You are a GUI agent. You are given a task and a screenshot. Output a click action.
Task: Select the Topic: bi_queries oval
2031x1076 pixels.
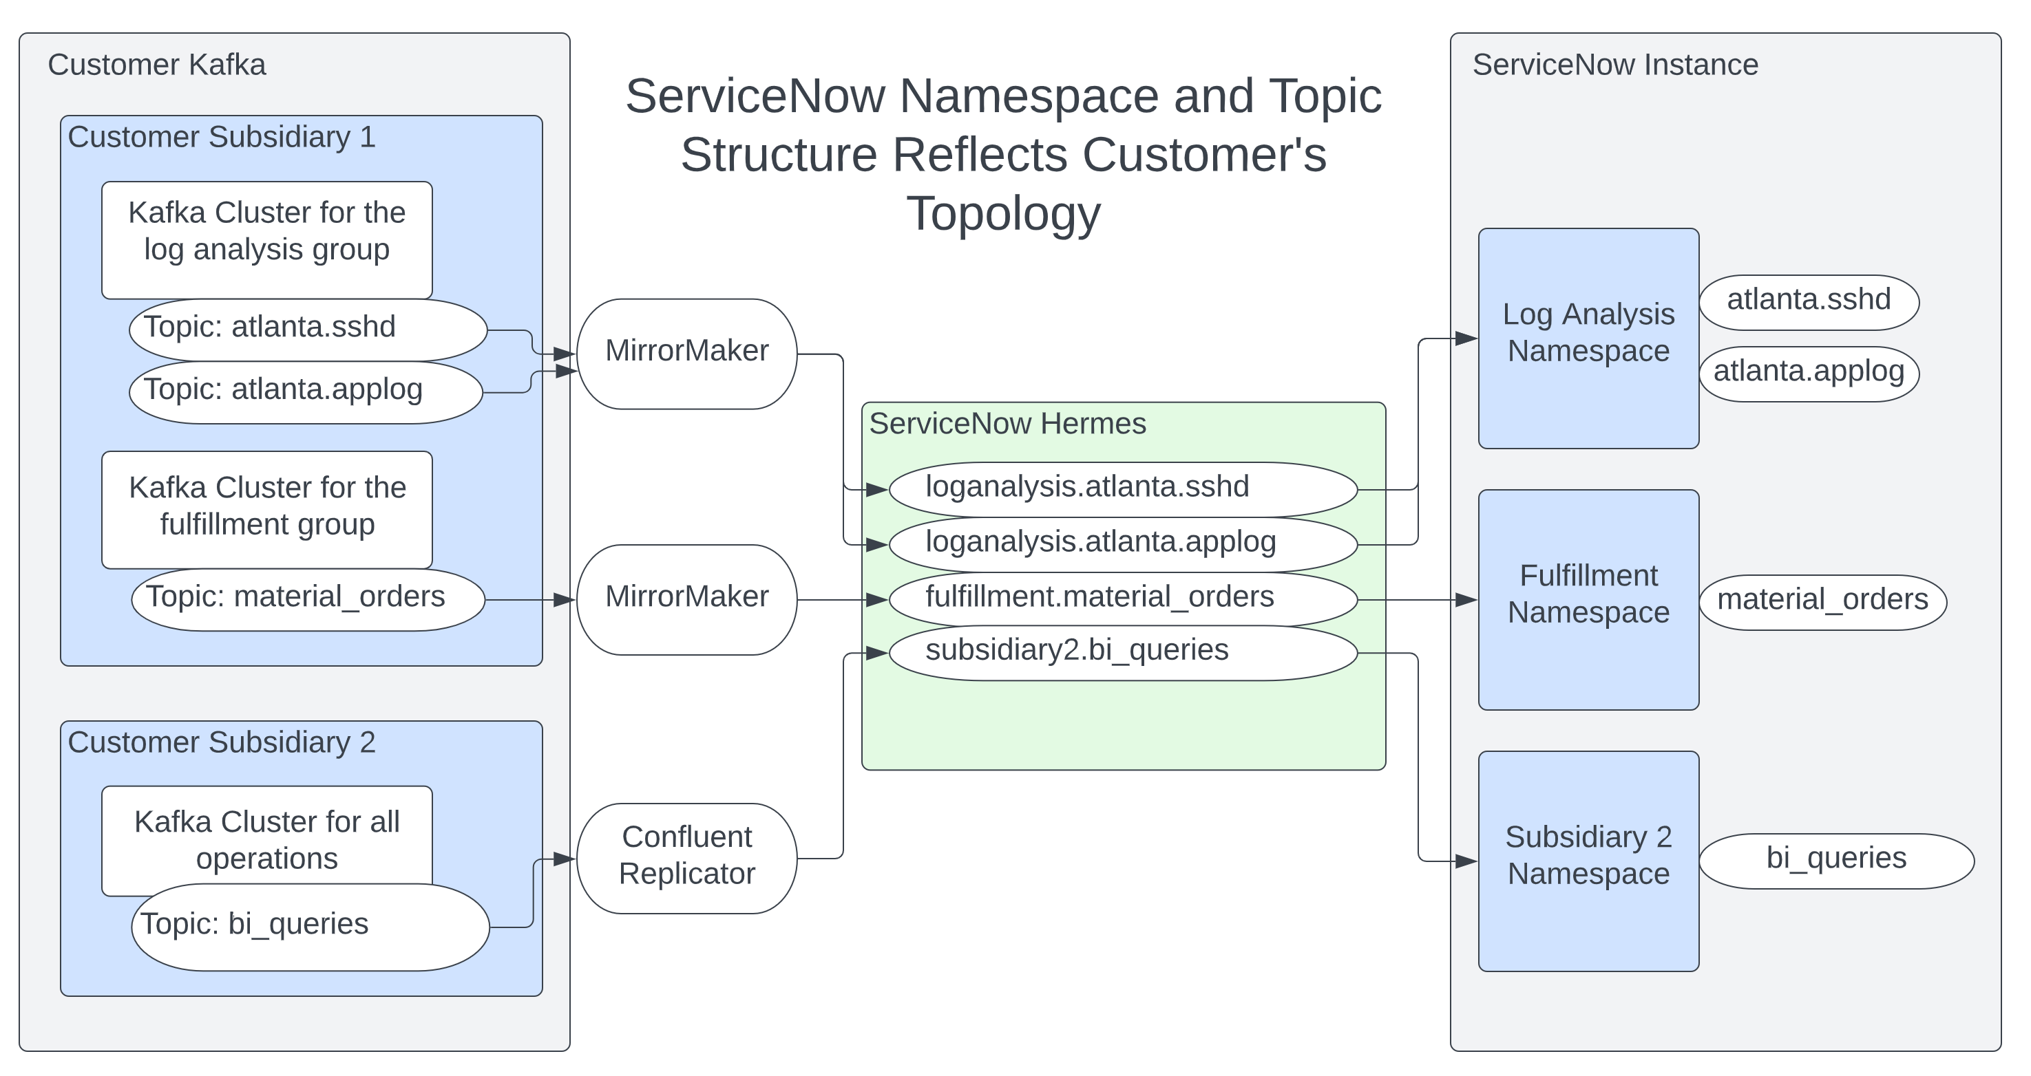[311, 927]
